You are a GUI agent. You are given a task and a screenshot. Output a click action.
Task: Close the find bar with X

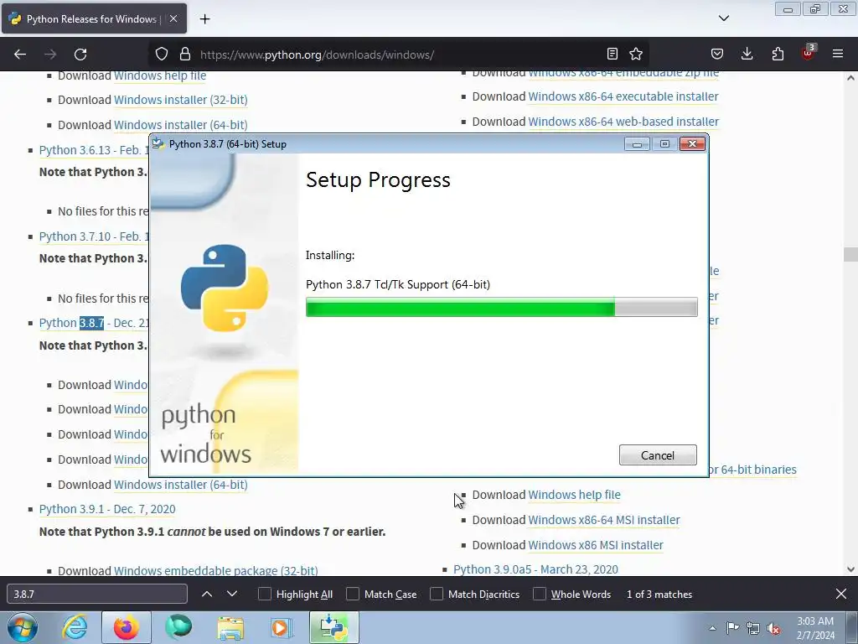pos(841,594)
